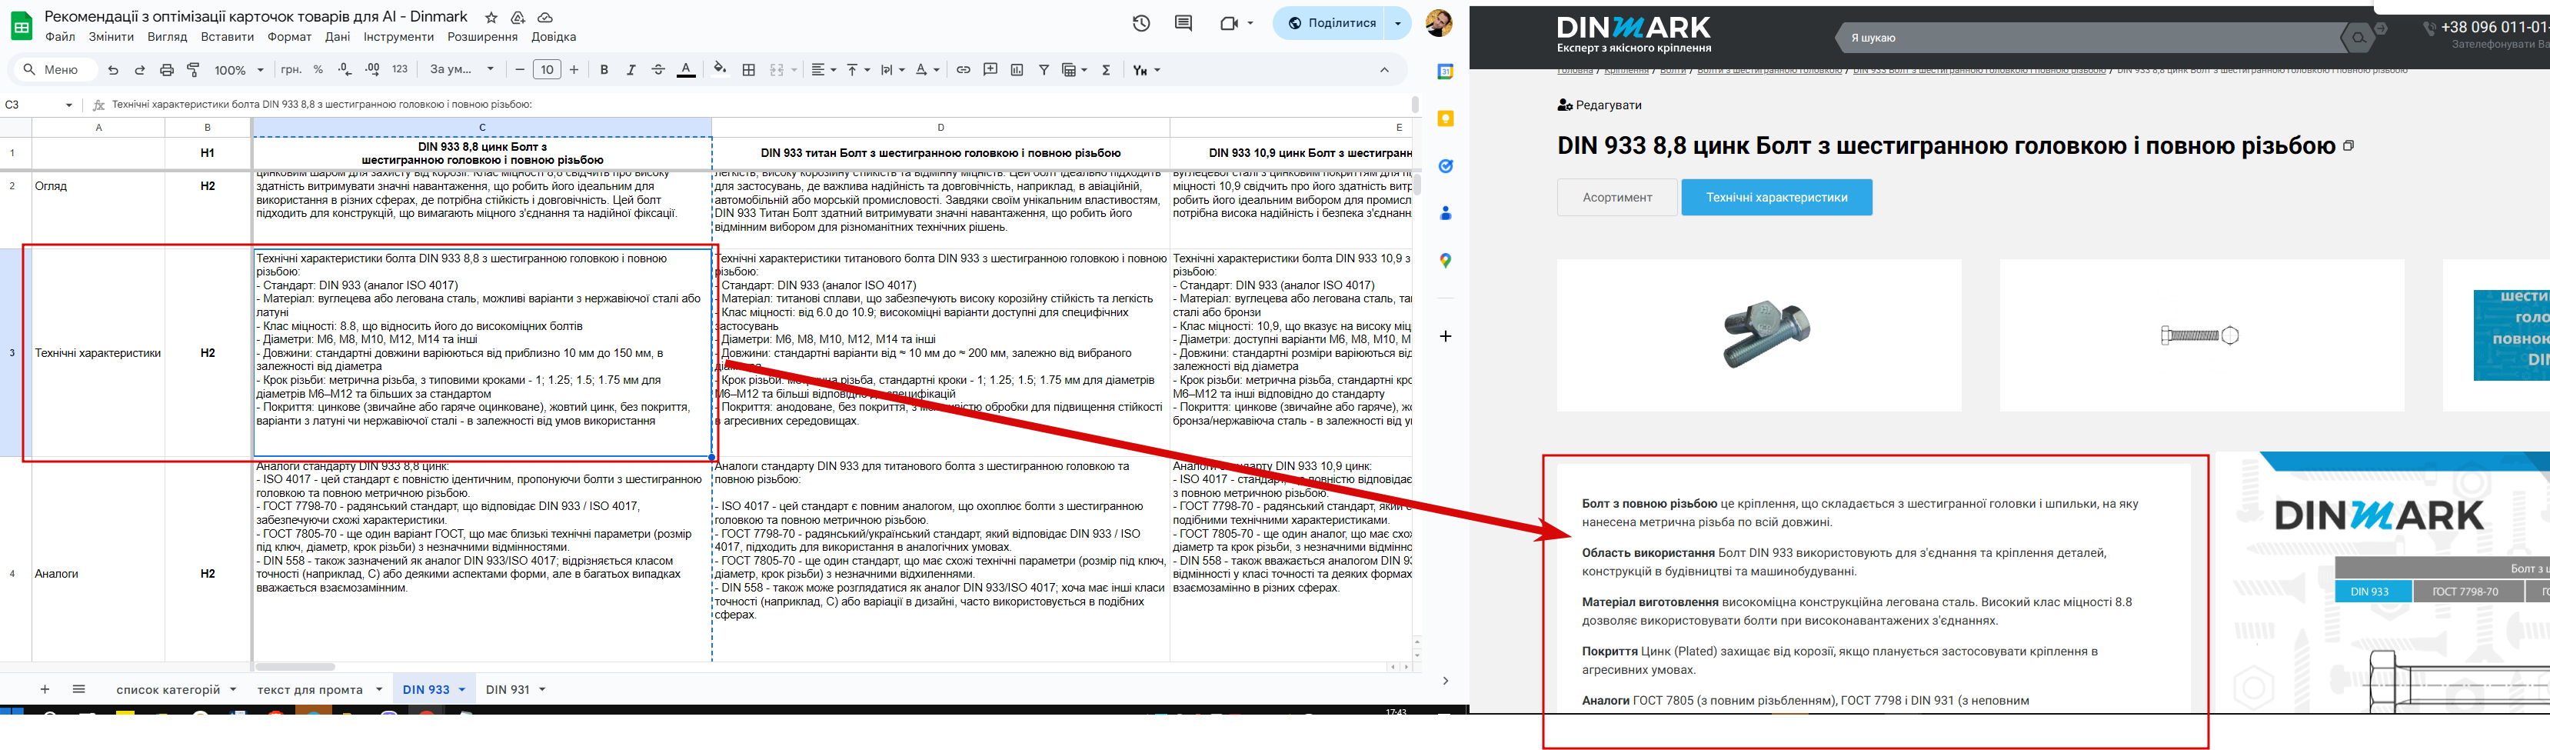Viewport: 2550px width, 750px height.
Task: Toggle bold formatting
Action: pyautogui.click(x=604, y=70)
